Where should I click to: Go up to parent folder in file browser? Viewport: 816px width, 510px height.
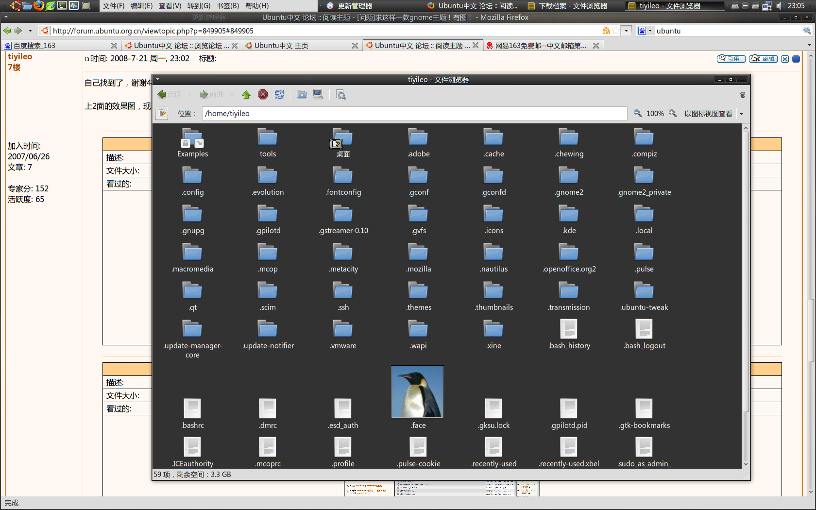[x=246, y=95]
